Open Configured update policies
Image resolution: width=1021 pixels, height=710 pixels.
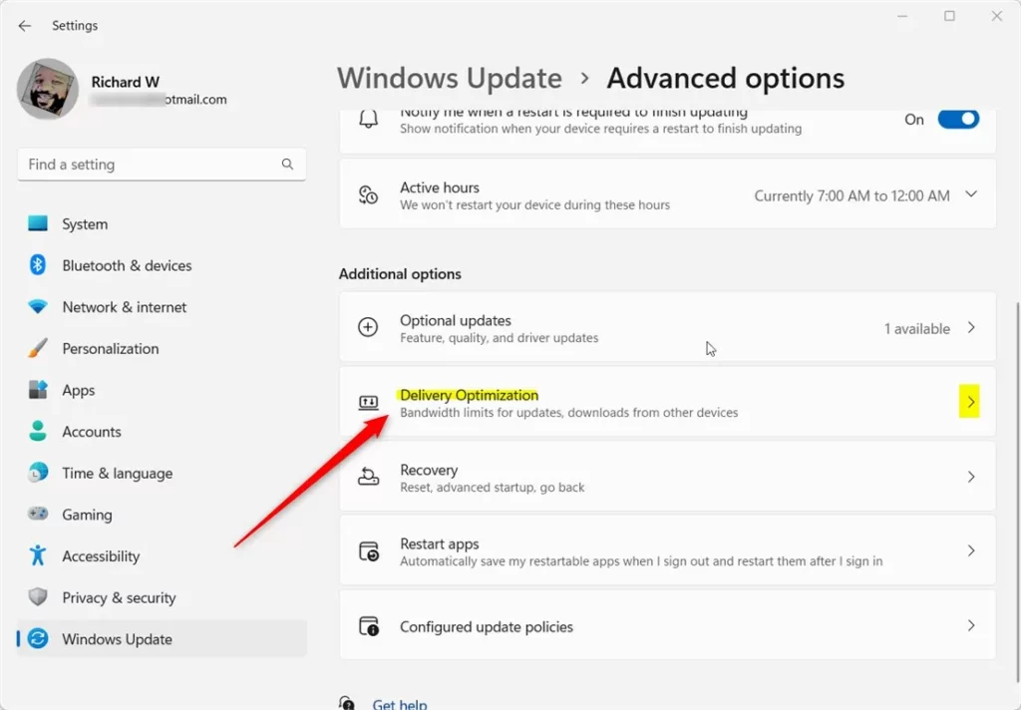(x=667, y=625)
